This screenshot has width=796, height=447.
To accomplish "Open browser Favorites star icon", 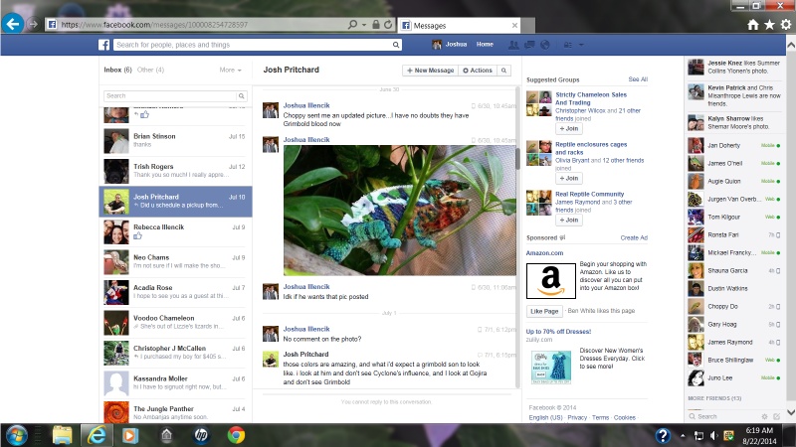I will (769, 24).
